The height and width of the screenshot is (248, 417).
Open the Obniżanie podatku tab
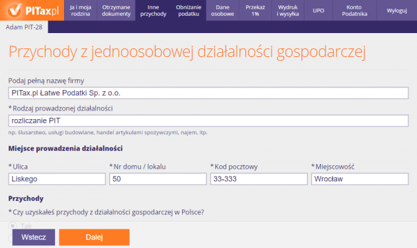coord(189,11)
